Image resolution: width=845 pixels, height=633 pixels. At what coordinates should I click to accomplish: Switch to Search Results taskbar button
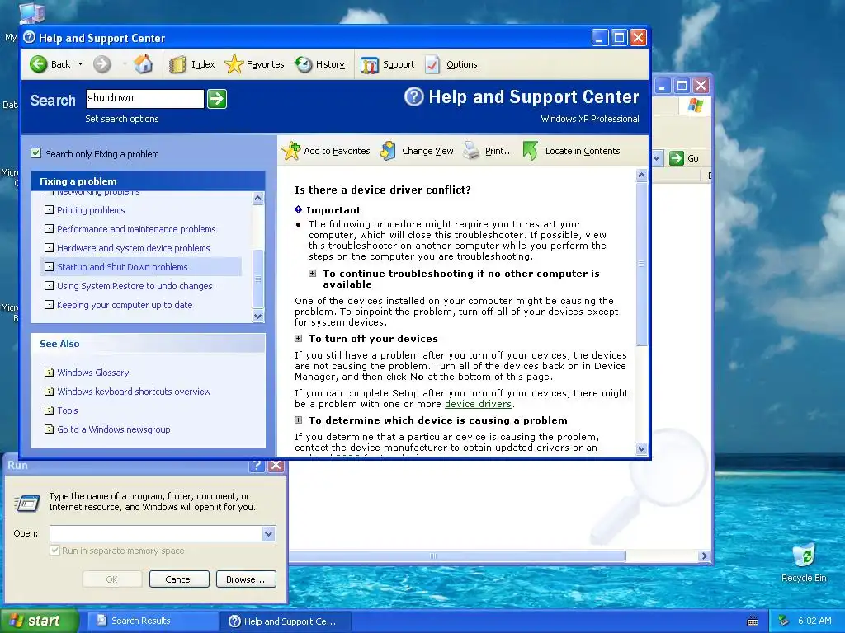point(153,621)
